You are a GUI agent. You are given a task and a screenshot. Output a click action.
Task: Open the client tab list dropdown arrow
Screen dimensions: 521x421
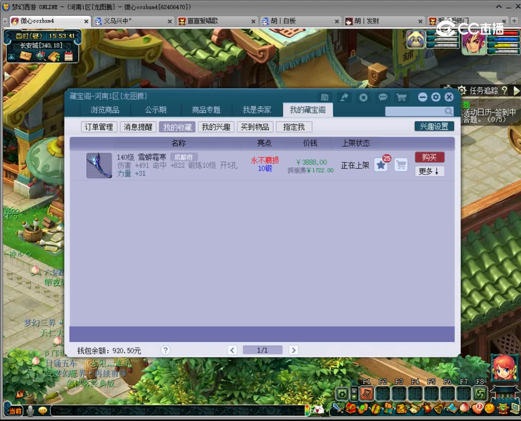point(5,21)
